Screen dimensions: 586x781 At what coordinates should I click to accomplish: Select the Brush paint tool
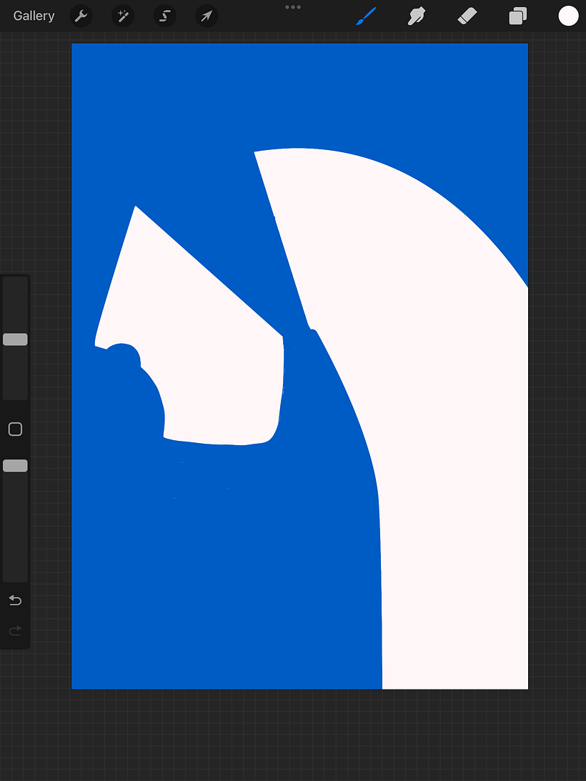click(366, 16)
